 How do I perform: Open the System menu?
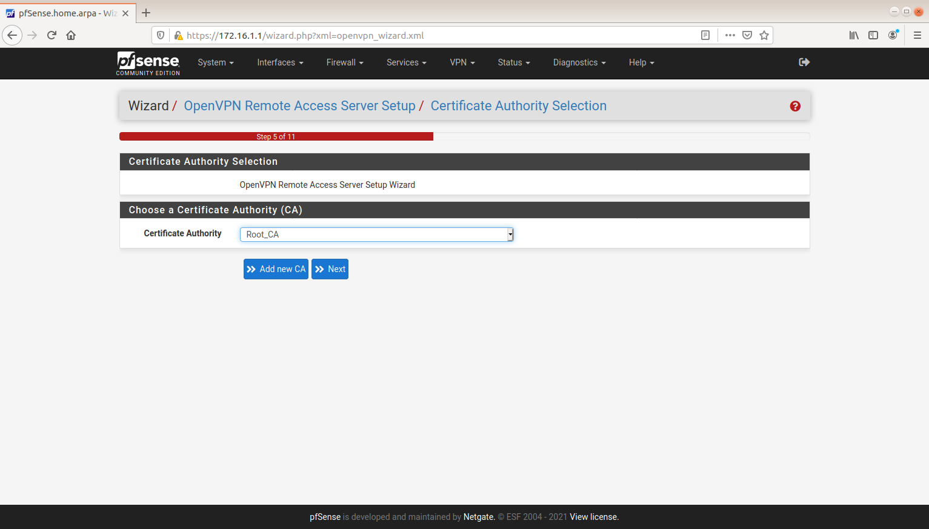point(216,62)
